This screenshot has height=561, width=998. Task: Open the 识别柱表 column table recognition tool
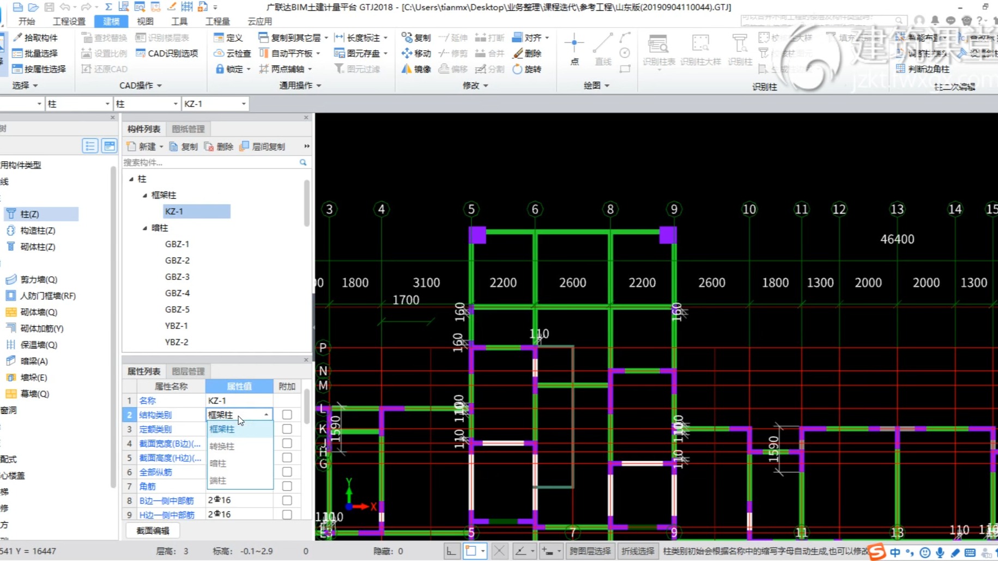tap(658, 50)
